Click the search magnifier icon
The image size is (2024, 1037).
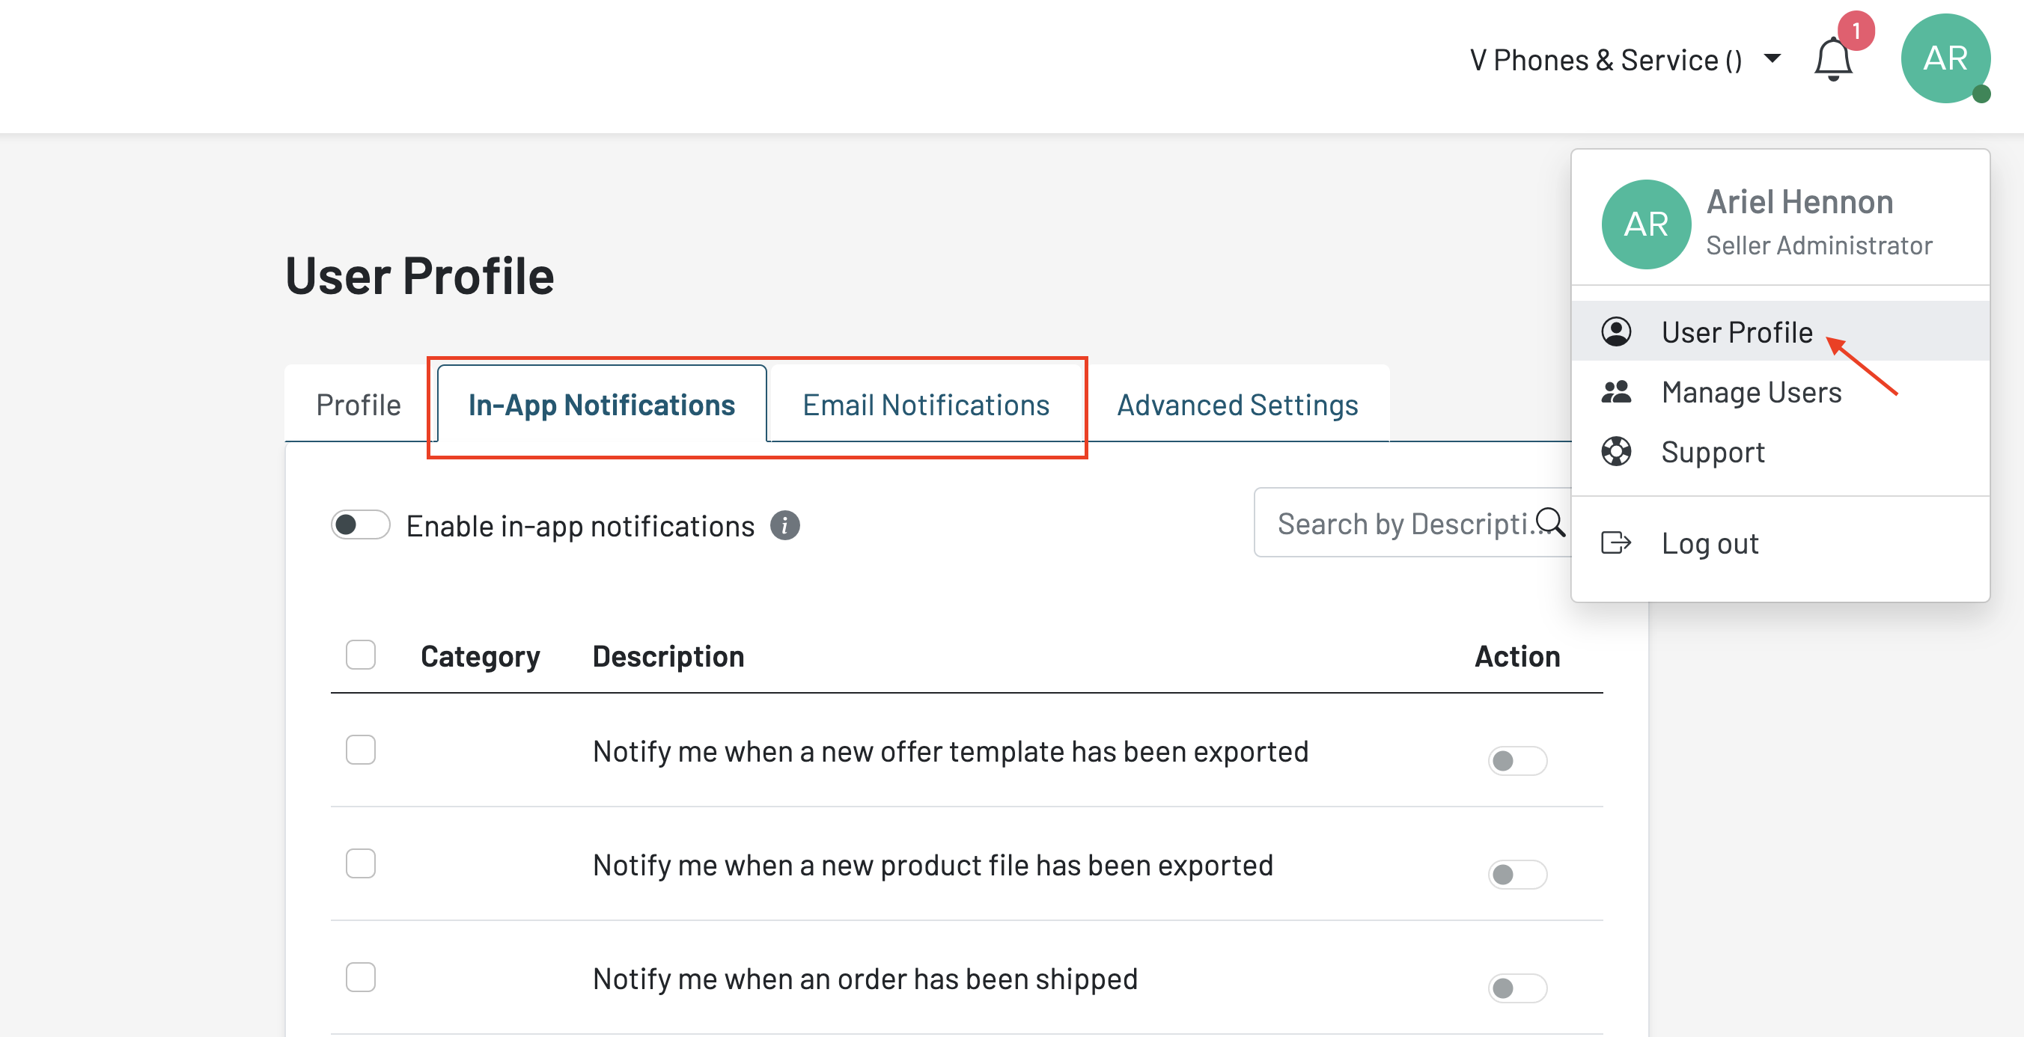click(x=1550, y=522)
